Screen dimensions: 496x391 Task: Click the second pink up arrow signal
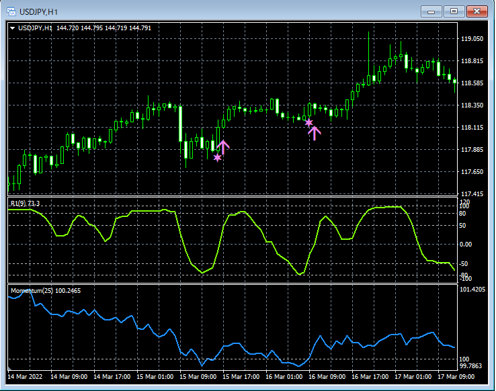coord(315,132)
